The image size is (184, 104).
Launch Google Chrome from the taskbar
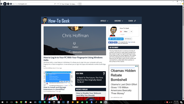point(16,102)
